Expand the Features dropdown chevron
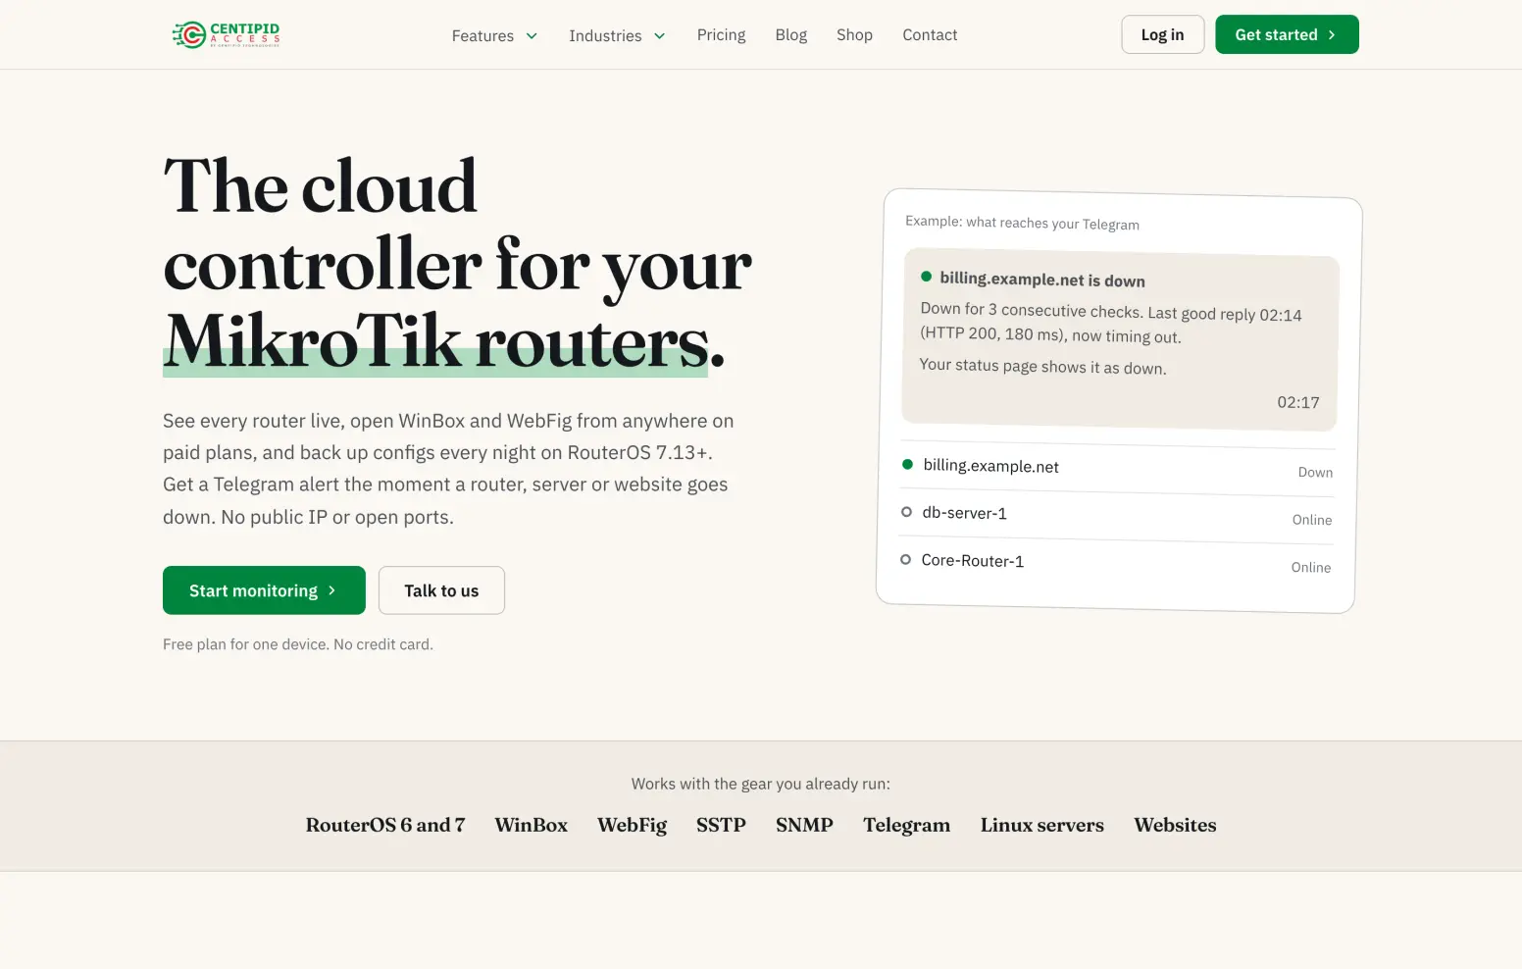The image size is (1522, 969). click(532, 36)
